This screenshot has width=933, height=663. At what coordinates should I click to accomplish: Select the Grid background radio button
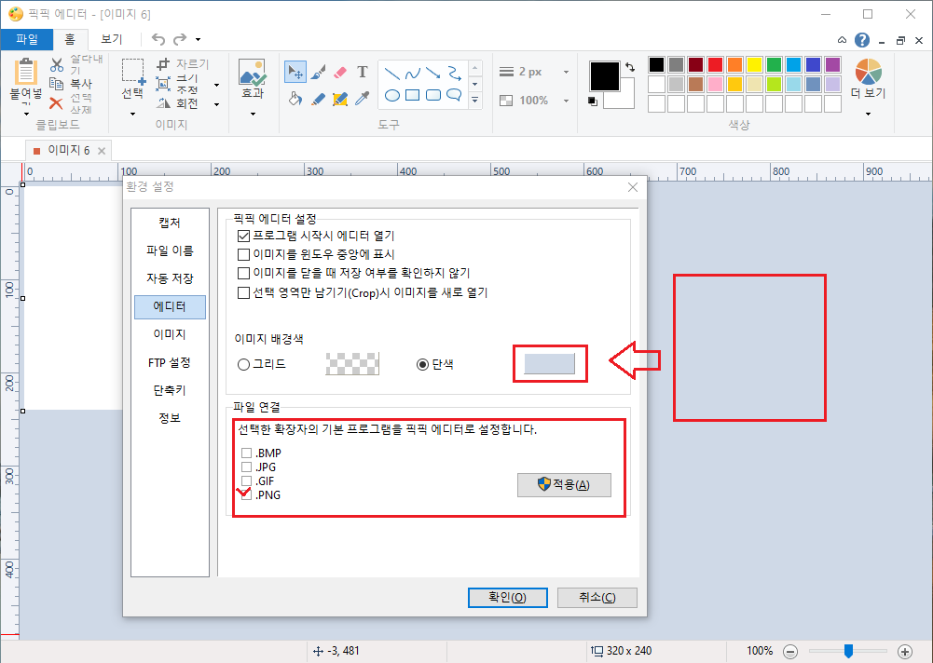[x=243, y=364]
